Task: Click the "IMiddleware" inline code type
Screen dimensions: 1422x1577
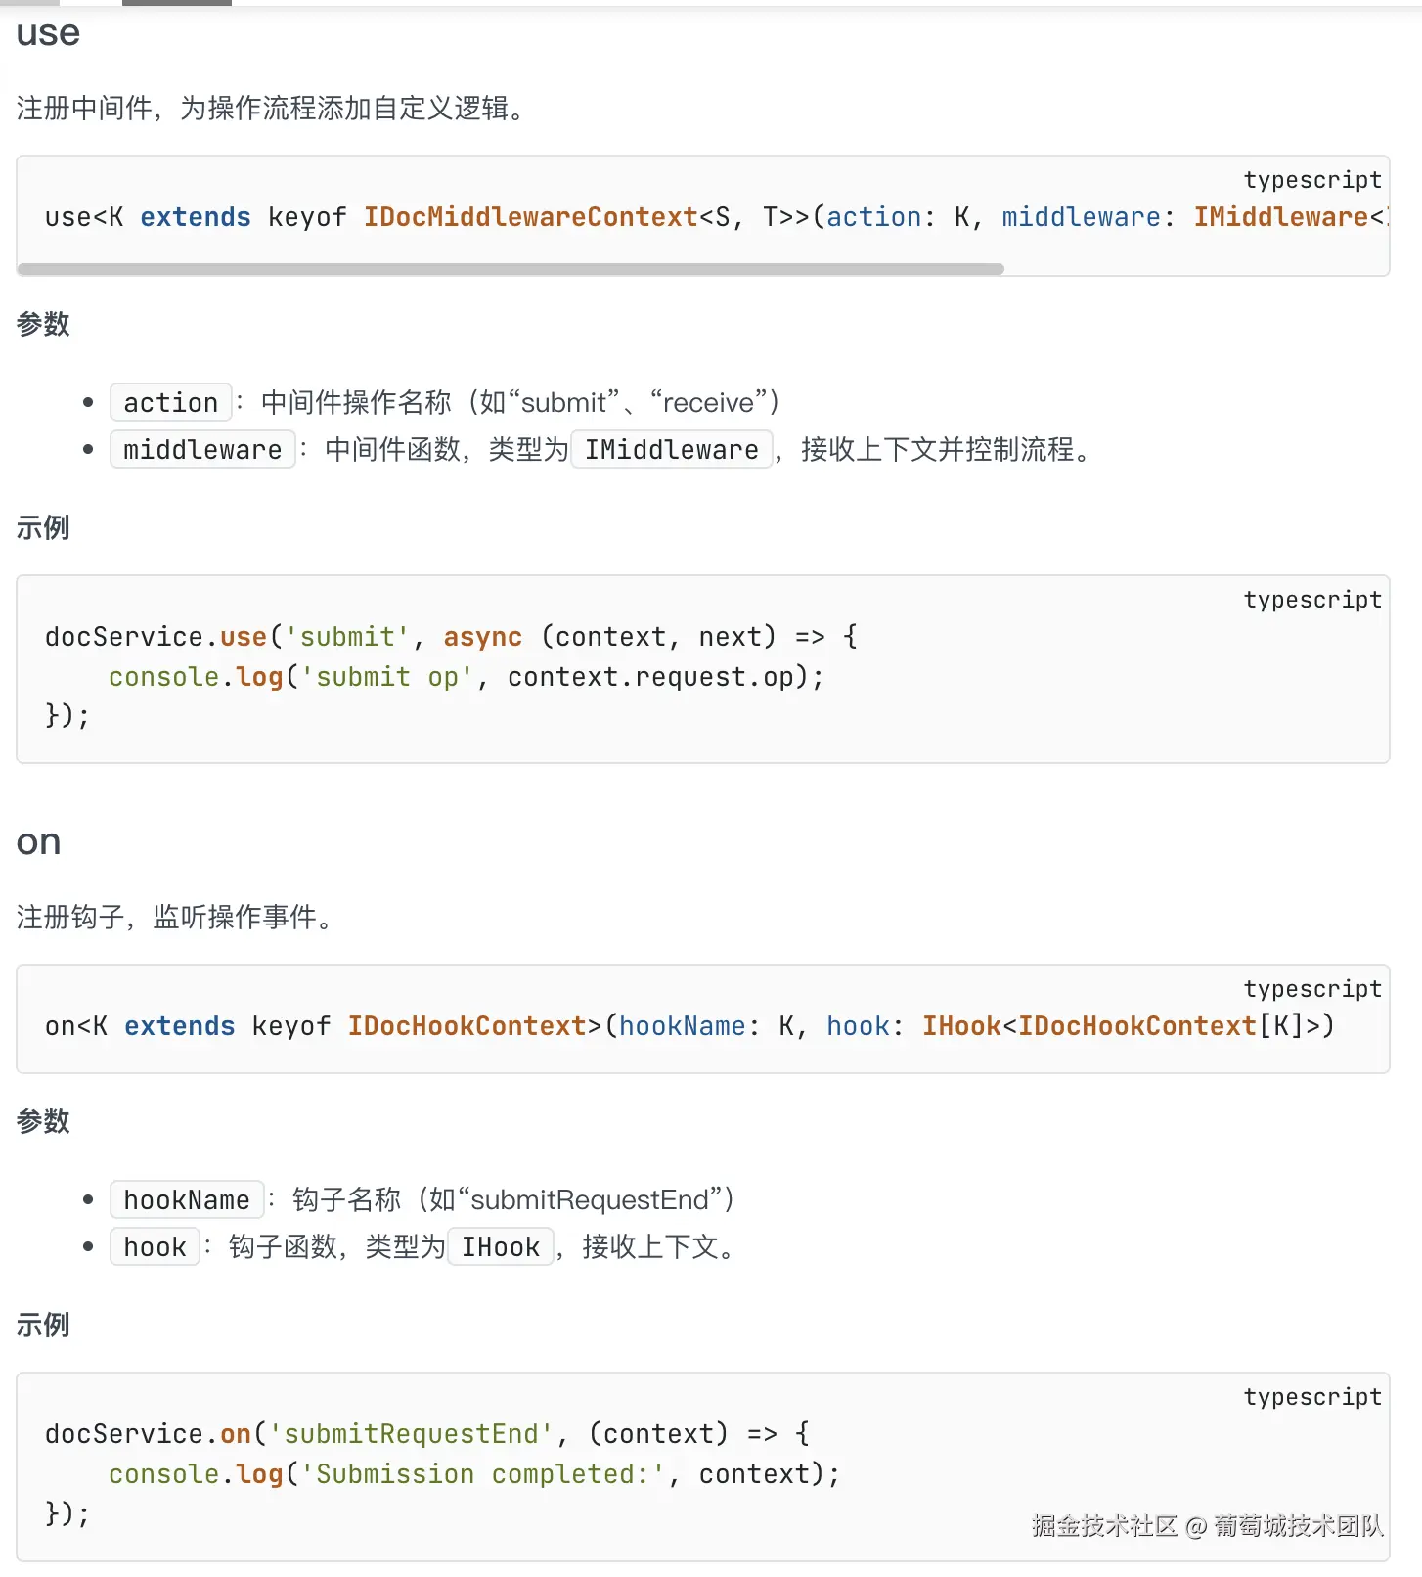Action: (671, 449)
